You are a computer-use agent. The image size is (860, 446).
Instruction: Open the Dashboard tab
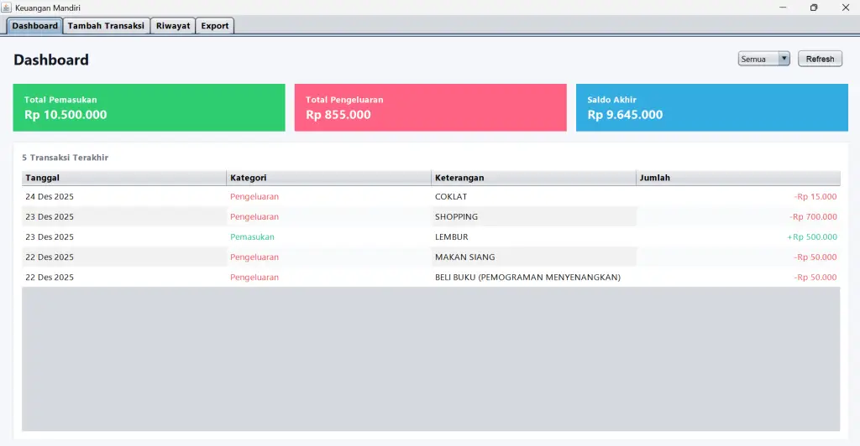35,26
